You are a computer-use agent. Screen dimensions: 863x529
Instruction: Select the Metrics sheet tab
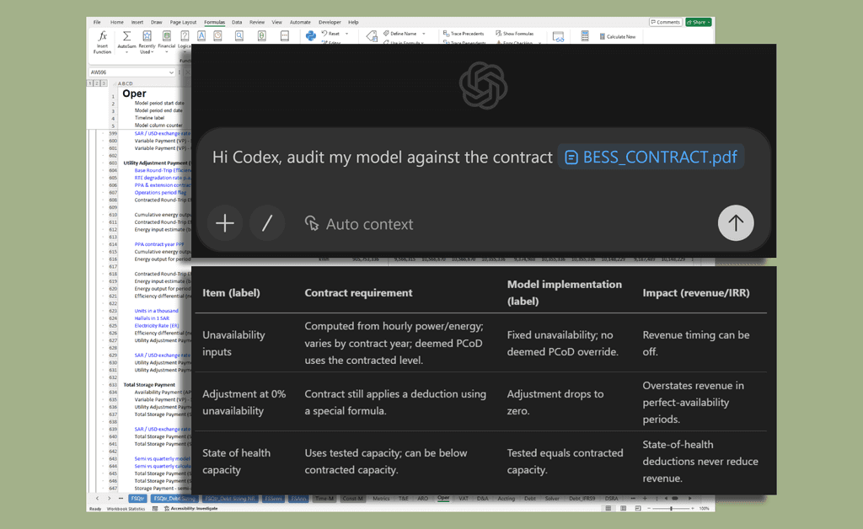(381, 499)
